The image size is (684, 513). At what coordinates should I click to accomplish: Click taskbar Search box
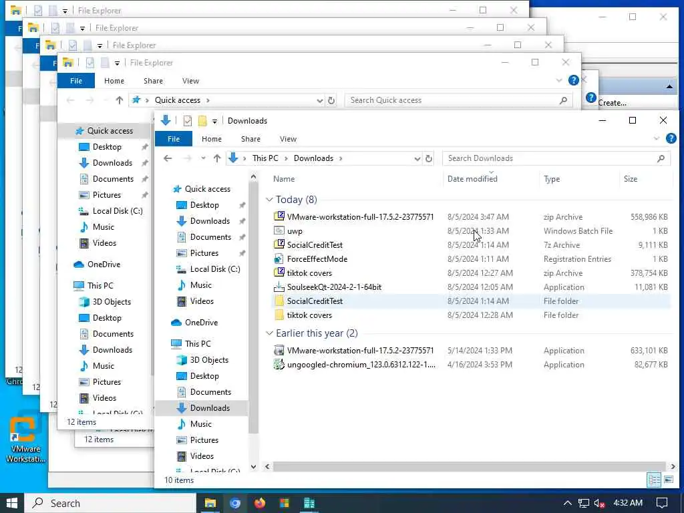click(110, 503)
